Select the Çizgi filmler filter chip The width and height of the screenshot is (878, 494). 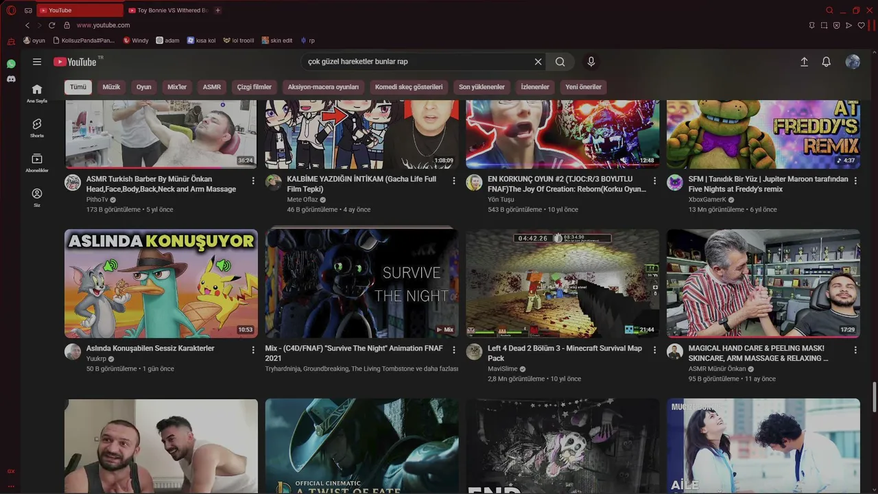[x=254, y=87]
